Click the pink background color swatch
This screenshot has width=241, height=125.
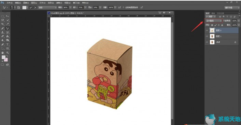[x=6, y=60]
